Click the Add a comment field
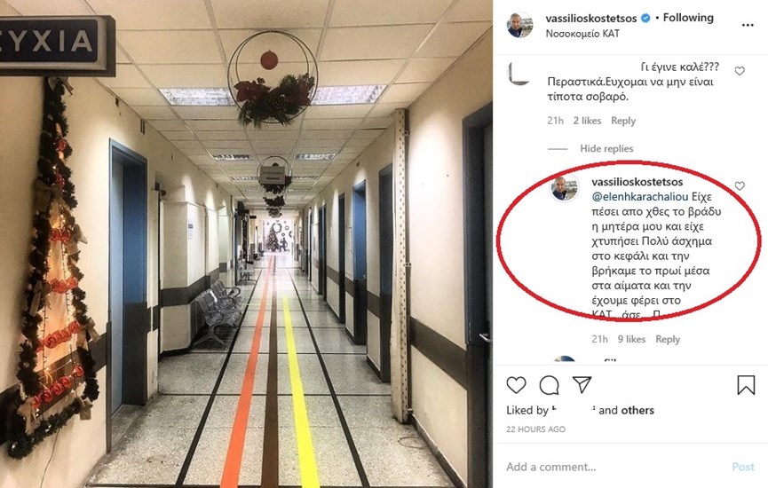The width and height of the screenshot is (768, 488). (614, 467)
